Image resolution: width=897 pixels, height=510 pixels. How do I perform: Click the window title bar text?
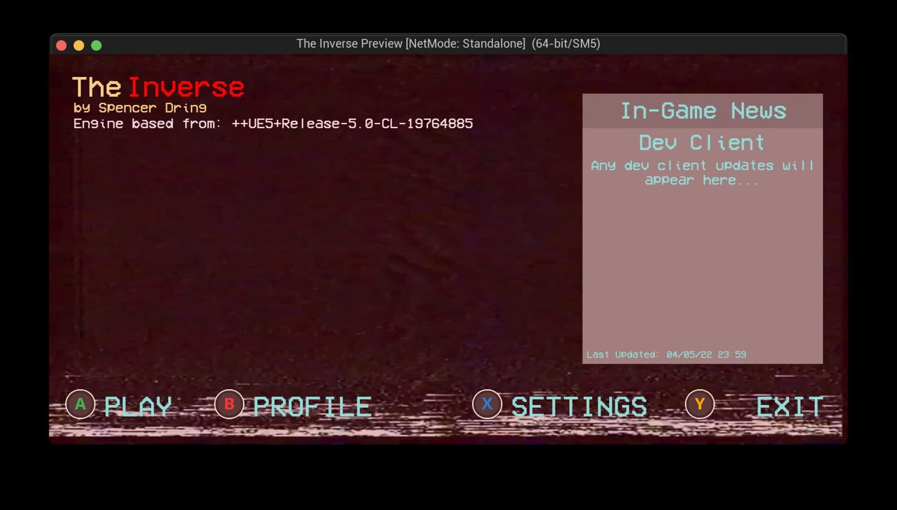[448, 44]
